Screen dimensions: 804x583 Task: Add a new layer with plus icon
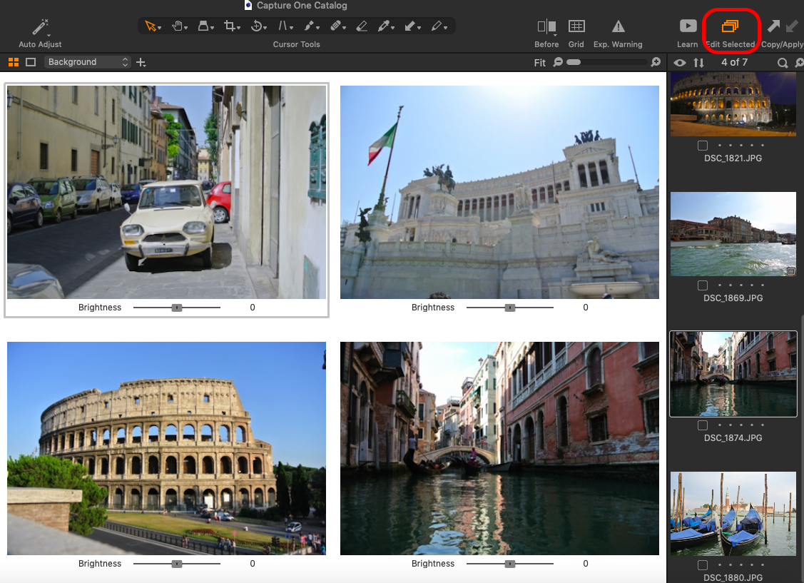141,63
